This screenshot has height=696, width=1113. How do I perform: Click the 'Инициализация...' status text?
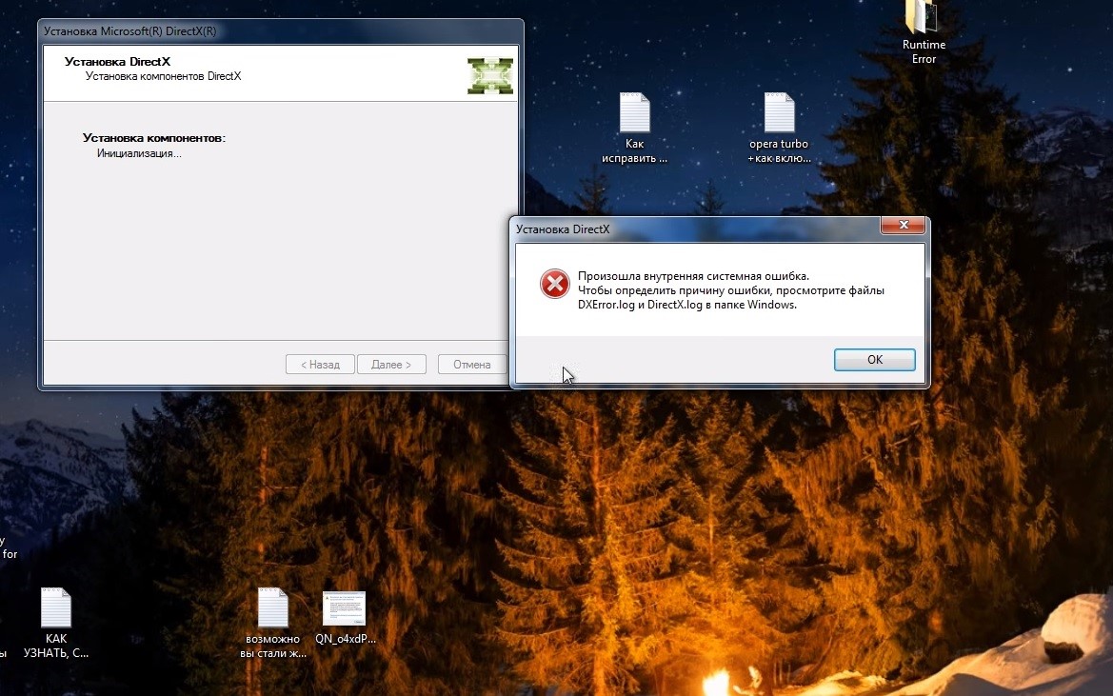click(x=139, y=153)
